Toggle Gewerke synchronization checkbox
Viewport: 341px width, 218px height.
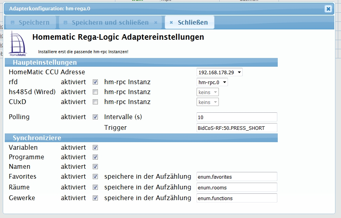95,198
